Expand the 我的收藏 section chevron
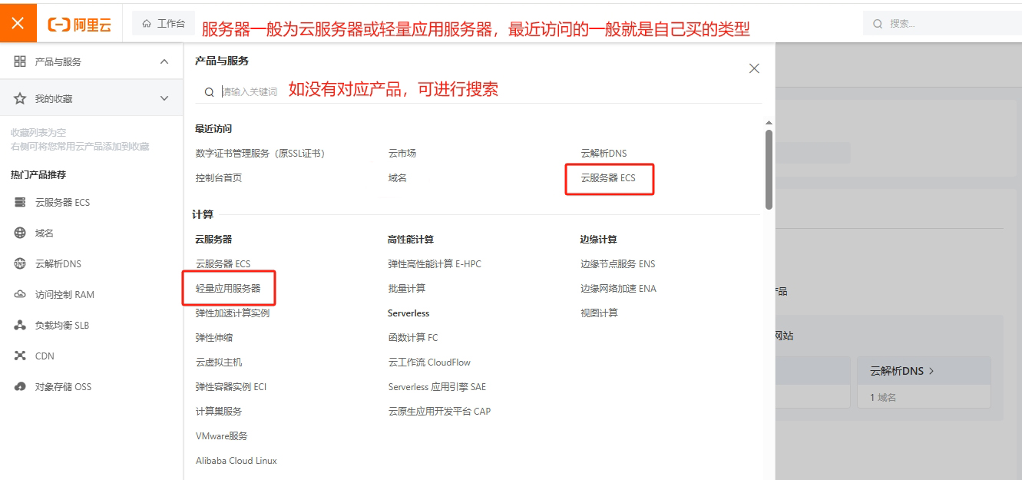 pyautogui.click(x=164, y=98)
